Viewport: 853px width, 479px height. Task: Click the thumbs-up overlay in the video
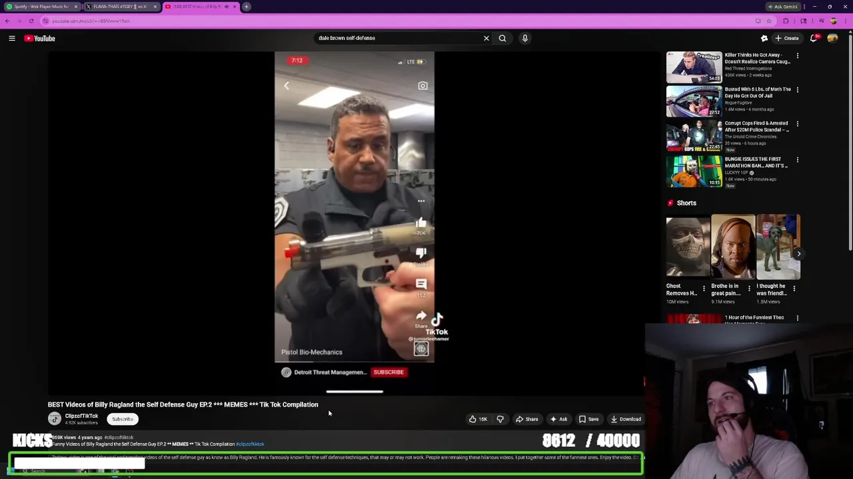421,224
